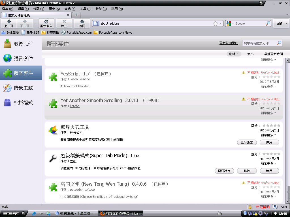Click 停用 for Super Tab Mode
The width and height of the screenshot is (290, 217).
pyautogui.click(x=269, y=171)
